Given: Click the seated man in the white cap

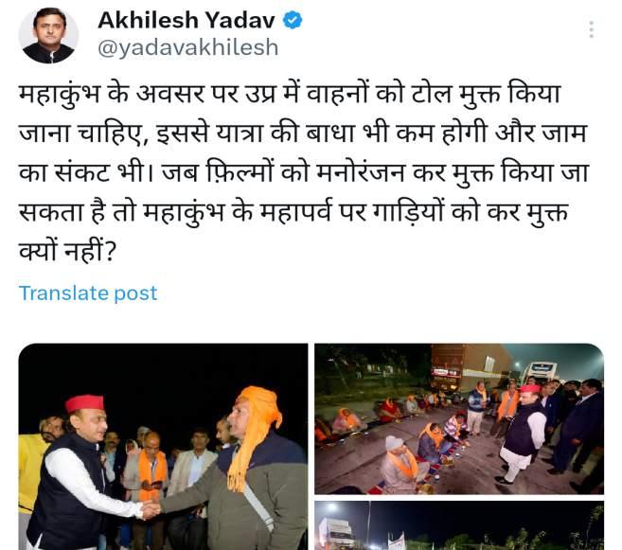Looking at the screenshot, I should pyautogui.click(x=399, y=462).
